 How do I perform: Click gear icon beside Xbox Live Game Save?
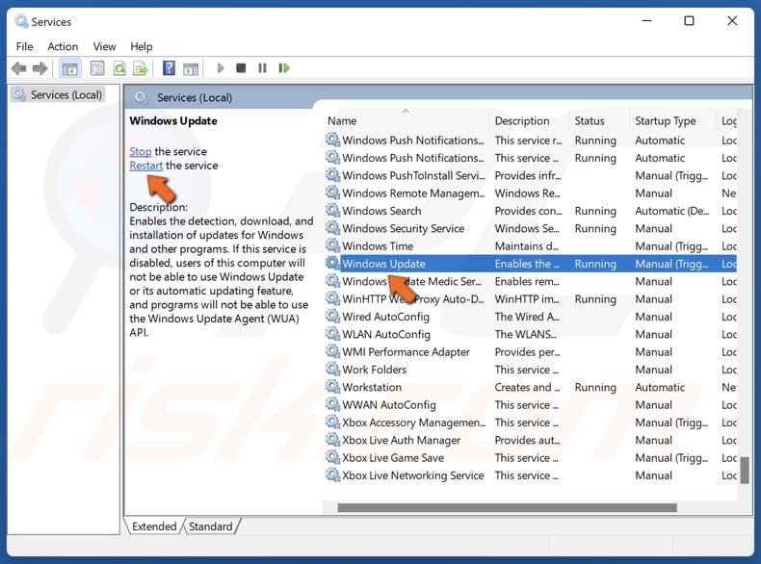[332, 457]
